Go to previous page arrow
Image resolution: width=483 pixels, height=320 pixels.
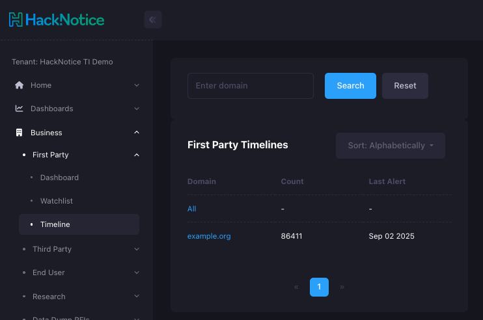point(296,287)
